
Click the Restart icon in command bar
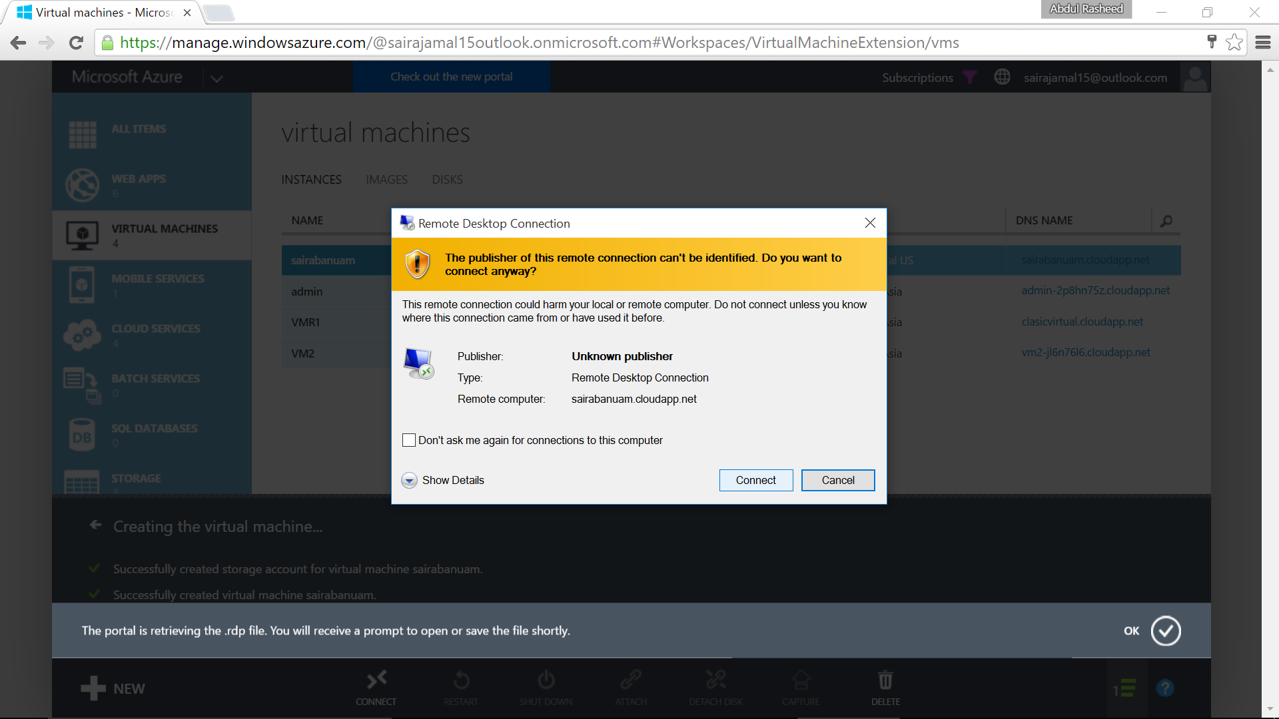coord(461,680)
